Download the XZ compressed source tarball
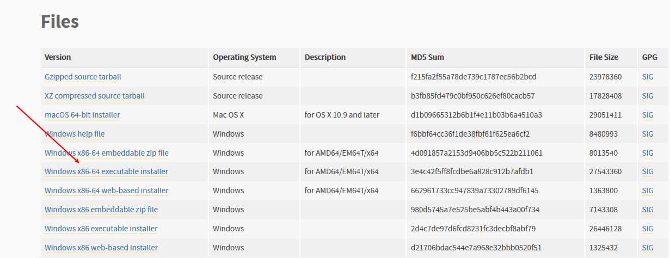The image size is (670, 258). pyautogui.click(x=95, y=96)
